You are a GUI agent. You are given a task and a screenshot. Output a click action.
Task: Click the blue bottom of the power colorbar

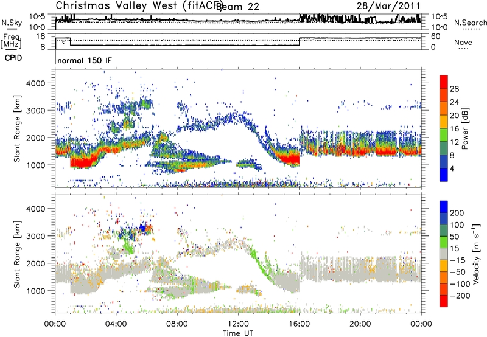click(x=444, y=175)
